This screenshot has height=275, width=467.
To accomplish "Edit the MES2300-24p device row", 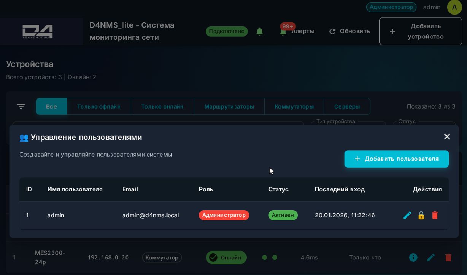I will pos(430,257).
